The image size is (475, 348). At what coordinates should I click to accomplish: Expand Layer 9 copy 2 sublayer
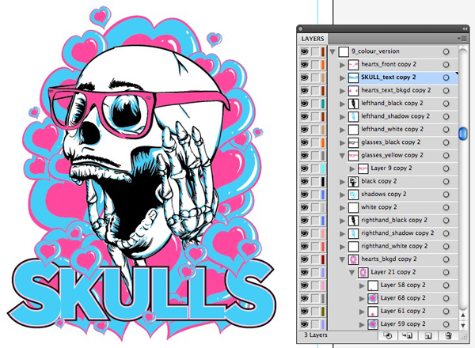352,168
